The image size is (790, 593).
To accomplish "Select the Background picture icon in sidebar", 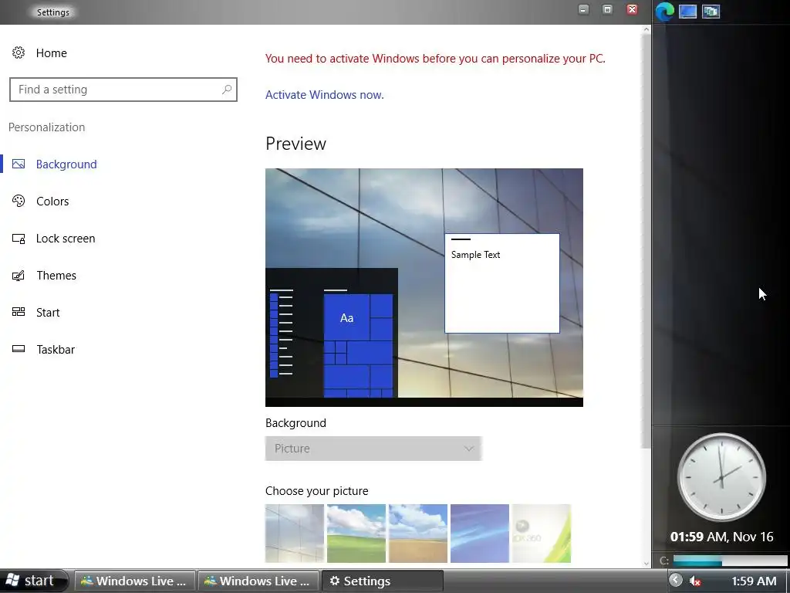I will point(19,164).
